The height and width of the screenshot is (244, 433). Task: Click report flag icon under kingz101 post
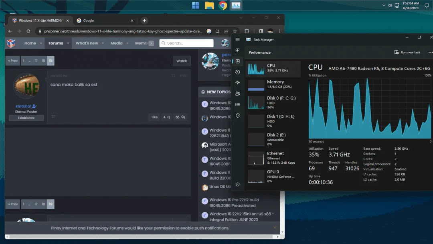(x=54, y=117)
